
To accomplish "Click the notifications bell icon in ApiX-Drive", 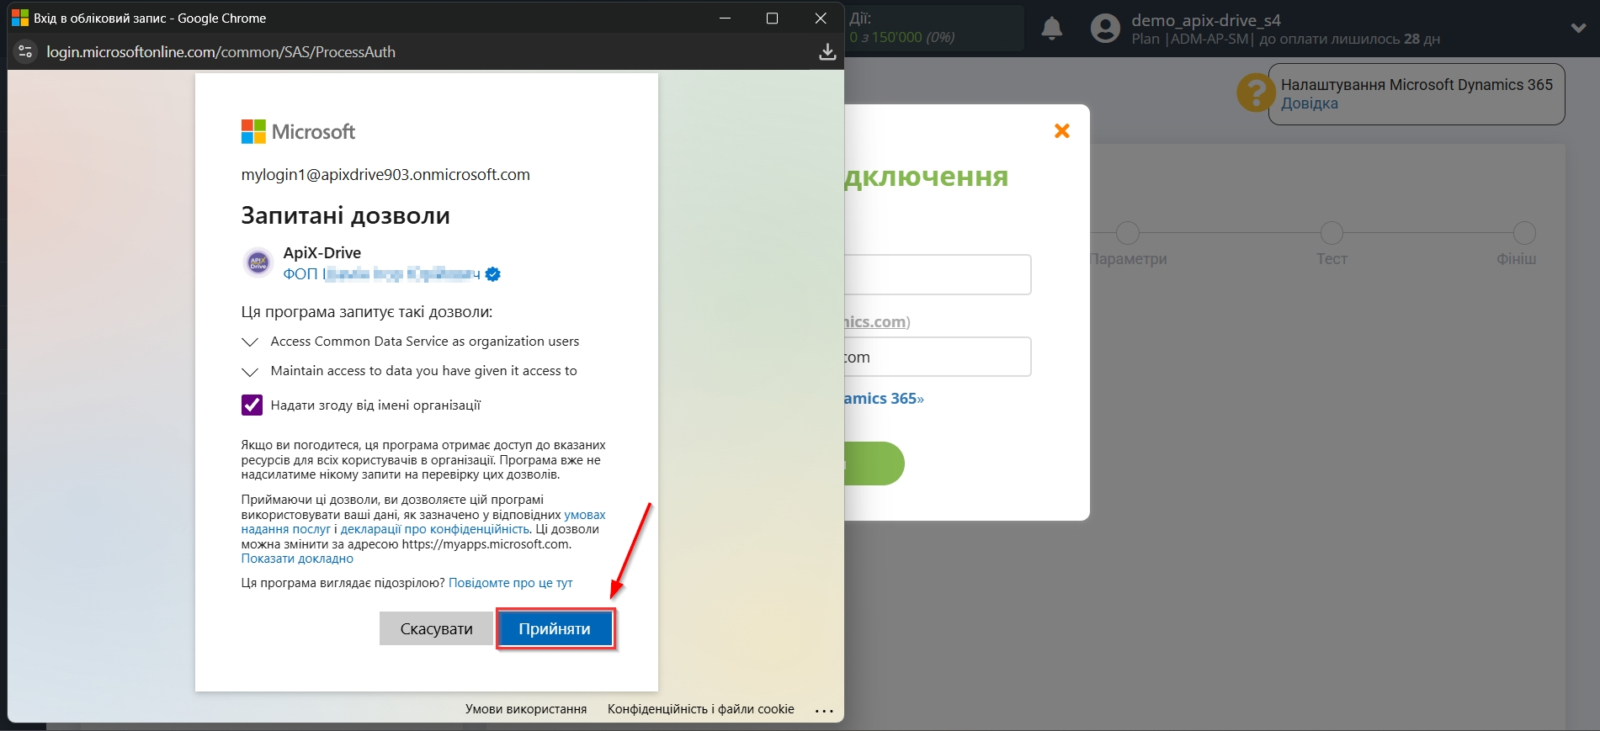I will [1051, 29].
